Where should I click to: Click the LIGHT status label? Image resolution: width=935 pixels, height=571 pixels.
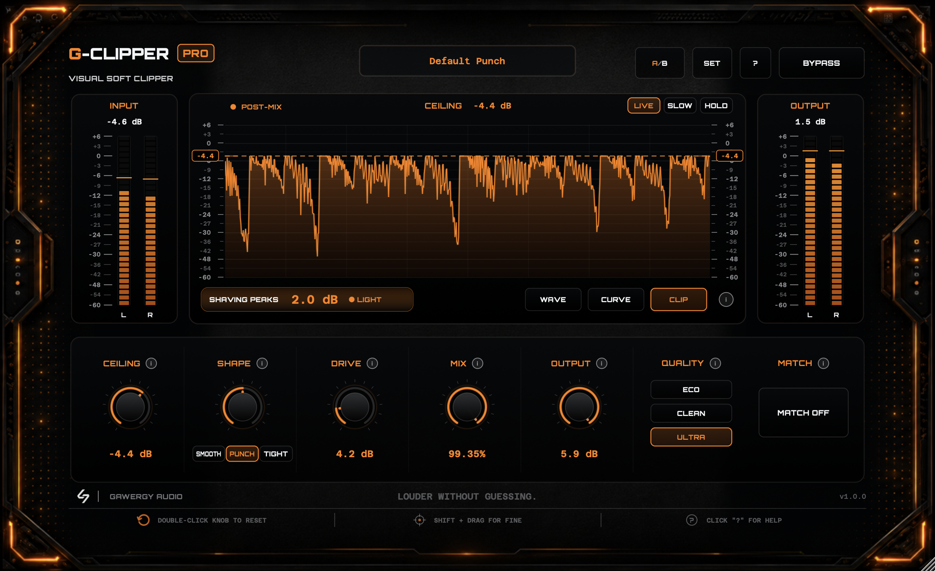[x=369, y=299]
